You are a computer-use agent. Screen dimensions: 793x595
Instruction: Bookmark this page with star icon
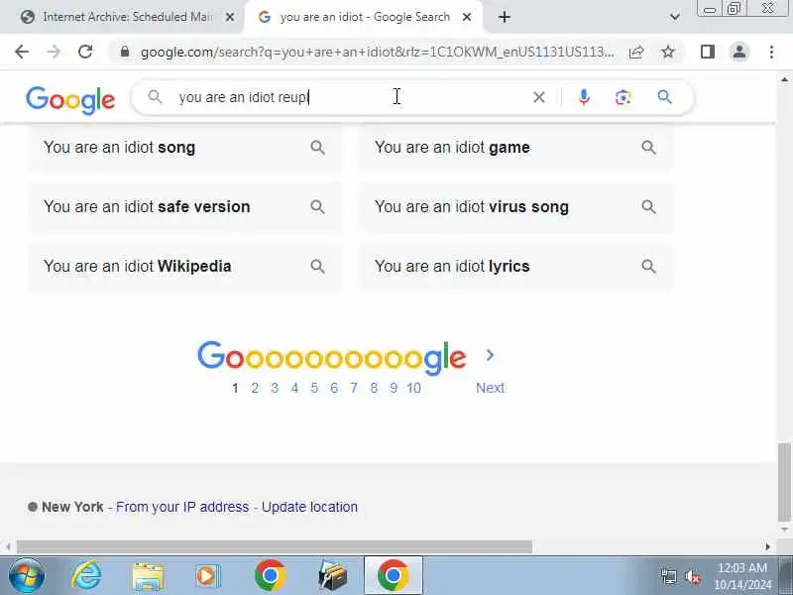pyautogui.click(x=668, y=52)
